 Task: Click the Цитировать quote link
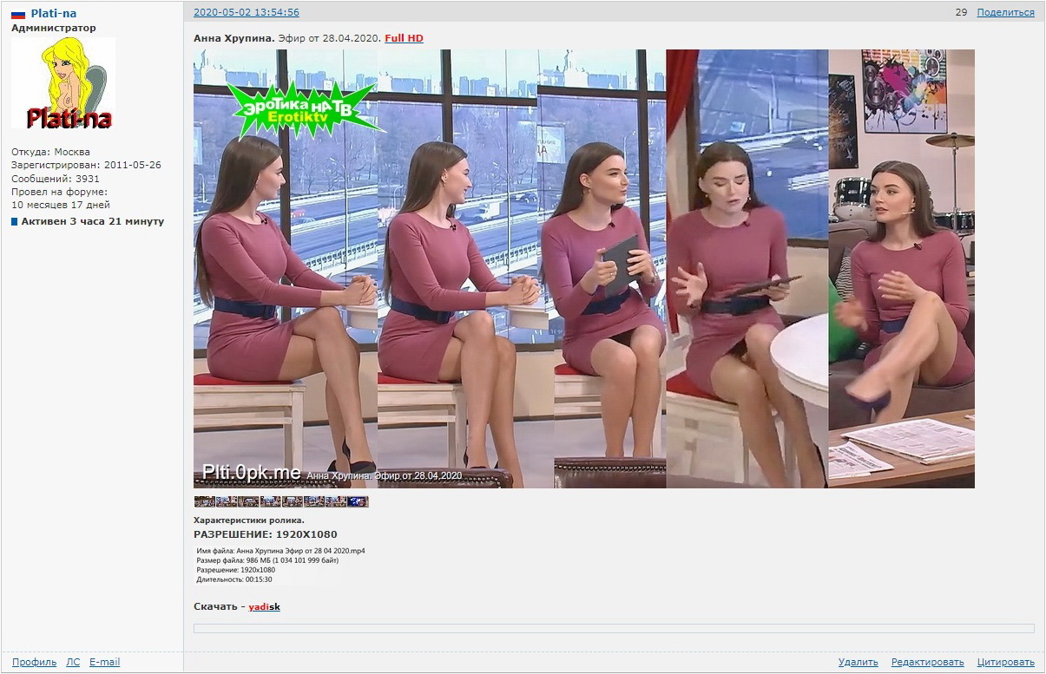pos(1005,662)
